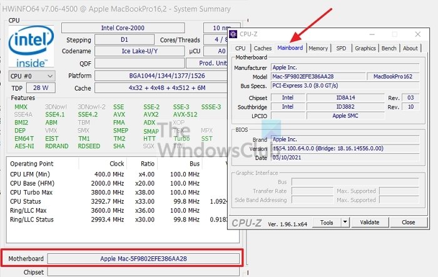
Task: Switch to the CPU tab
Action: (240, 48)
